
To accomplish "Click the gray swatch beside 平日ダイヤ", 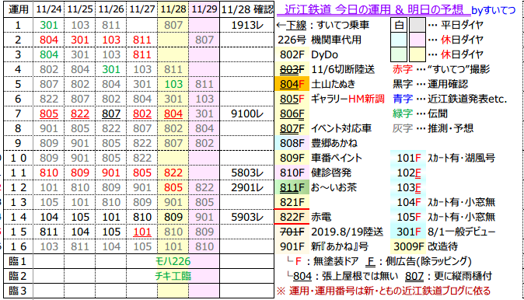I will [x=417, y=25].
